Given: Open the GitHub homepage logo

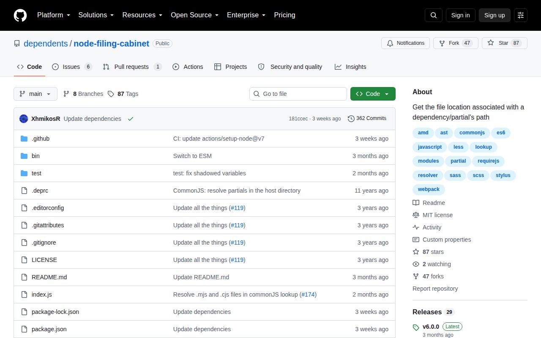Looking at the screenshot, I should [20, 15].
